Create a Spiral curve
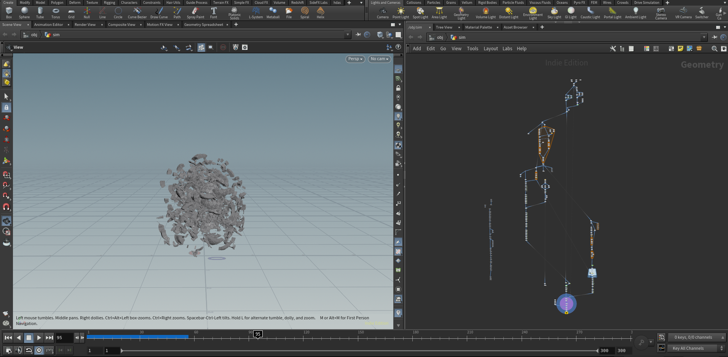Image resolution: width=728 pixels, height=357 pixels. 305,13
